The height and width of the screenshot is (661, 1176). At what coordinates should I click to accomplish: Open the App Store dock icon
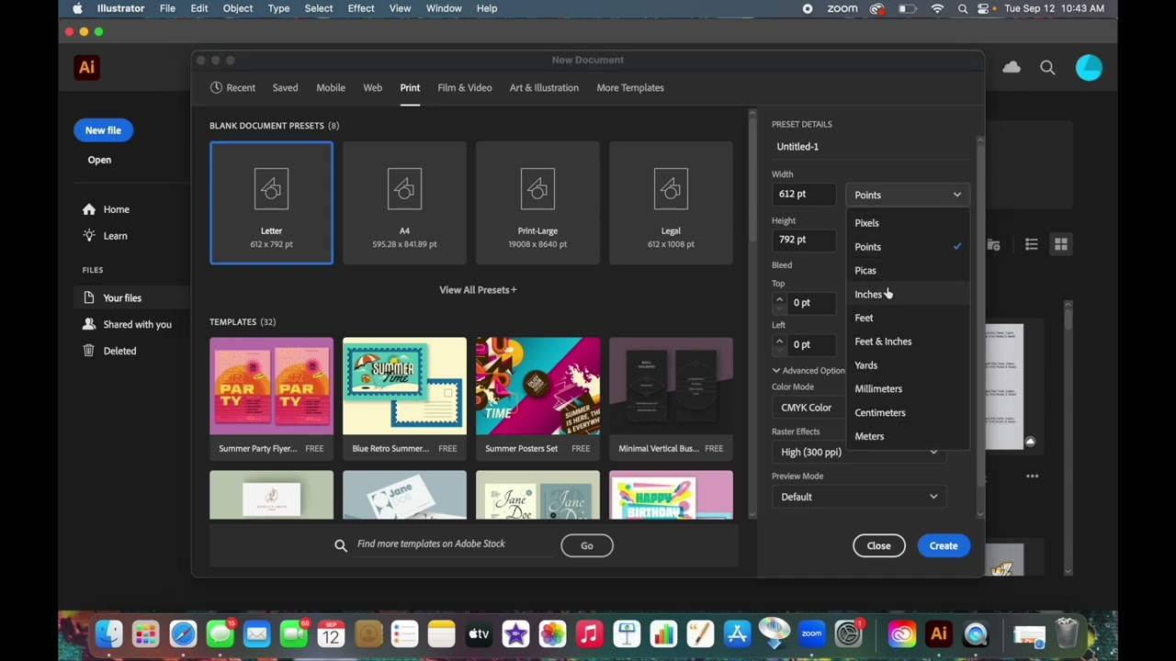tap(737, 633)
